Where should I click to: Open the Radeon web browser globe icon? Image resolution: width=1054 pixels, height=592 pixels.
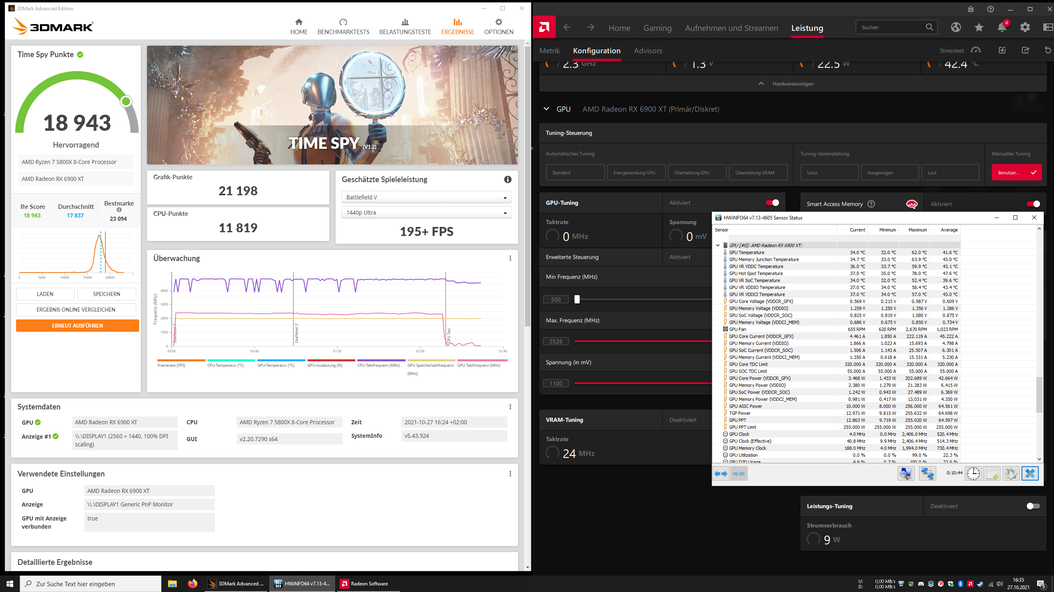click(x=956, y=28)
